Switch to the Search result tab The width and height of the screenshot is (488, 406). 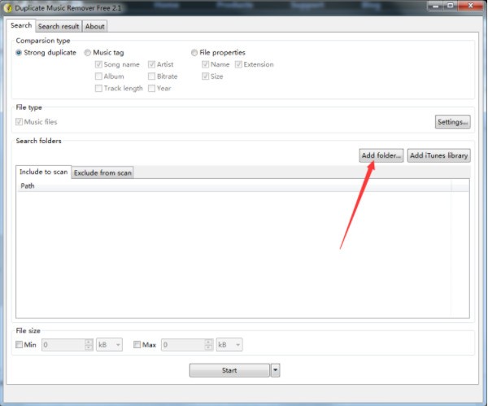pyautogui.click(x=59, y=27)
